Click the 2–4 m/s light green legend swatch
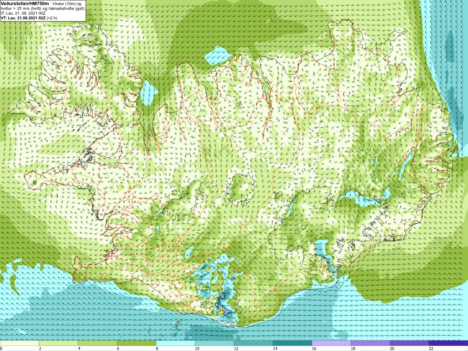 [x=58, y=343]
